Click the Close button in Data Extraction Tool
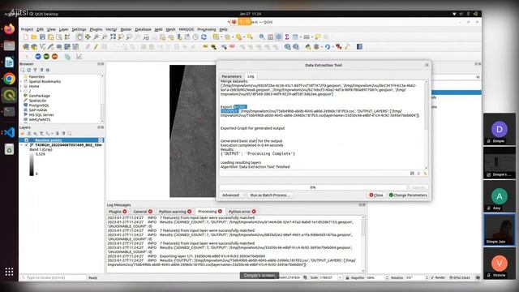519x292 pixels. coord(376,195)
